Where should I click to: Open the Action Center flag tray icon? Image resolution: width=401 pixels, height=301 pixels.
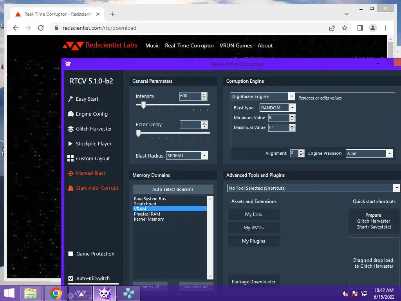tap(355, 293)
